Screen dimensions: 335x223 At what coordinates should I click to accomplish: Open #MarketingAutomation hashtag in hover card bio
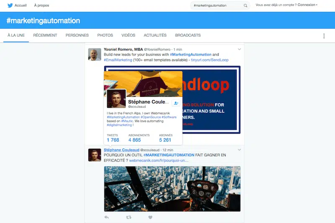123,117
